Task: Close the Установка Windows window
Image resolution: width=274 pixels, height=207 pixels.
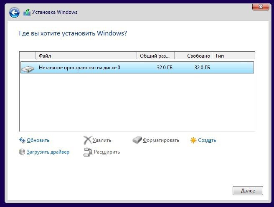Action: click(x=261, y=7)
